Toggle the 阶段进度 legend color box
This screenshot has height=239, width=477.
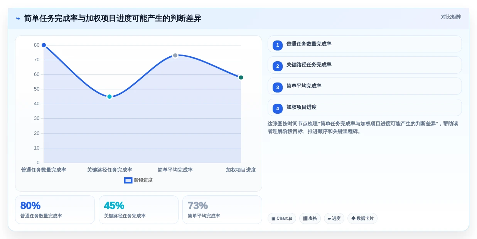pos(128,180)
